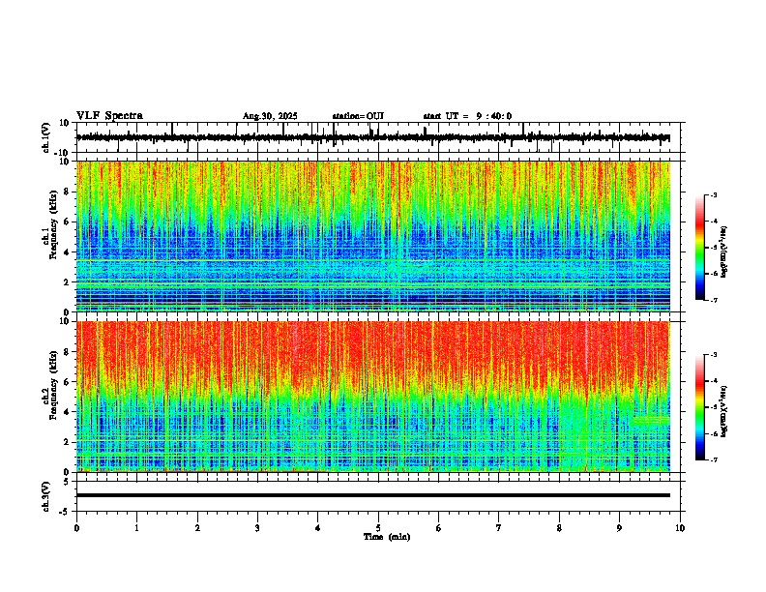Click the "6" kHz tick of ch.2 spectrogram
Screen dimensions: 766x592
(x=67, y=382)
